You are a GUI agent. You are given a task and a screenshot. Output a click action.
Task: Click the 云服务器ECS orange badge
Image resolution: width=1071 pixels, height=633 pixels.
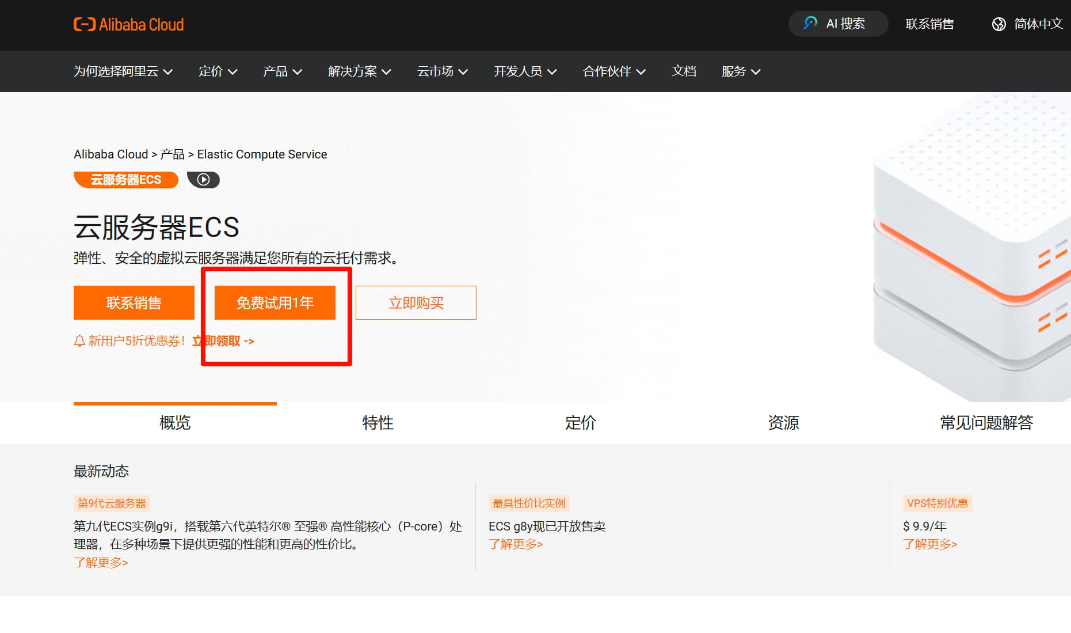pyautogui.click(x=125, y=180)
